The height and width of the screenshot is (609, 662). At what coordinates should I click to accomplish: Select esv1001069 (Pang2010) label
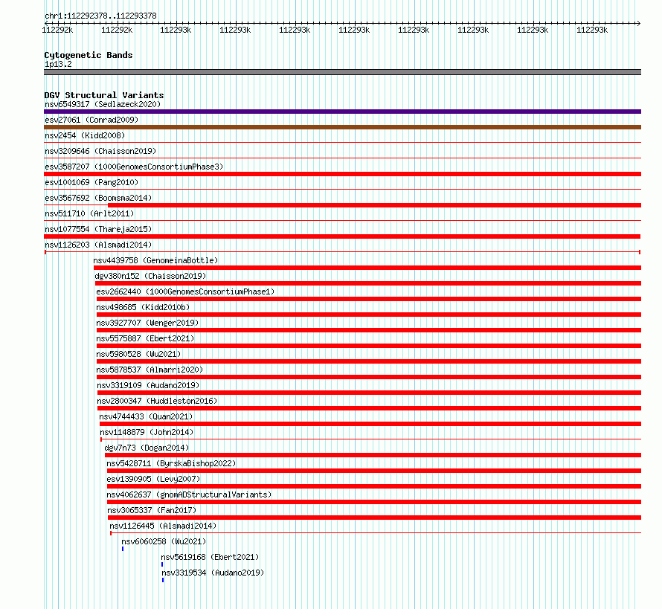91,182
